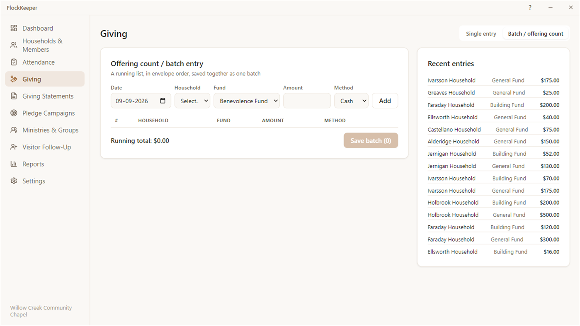Click the Amount input field
Image resolution: width=580 pixels, height=326 pixels.
click(307, 101)
